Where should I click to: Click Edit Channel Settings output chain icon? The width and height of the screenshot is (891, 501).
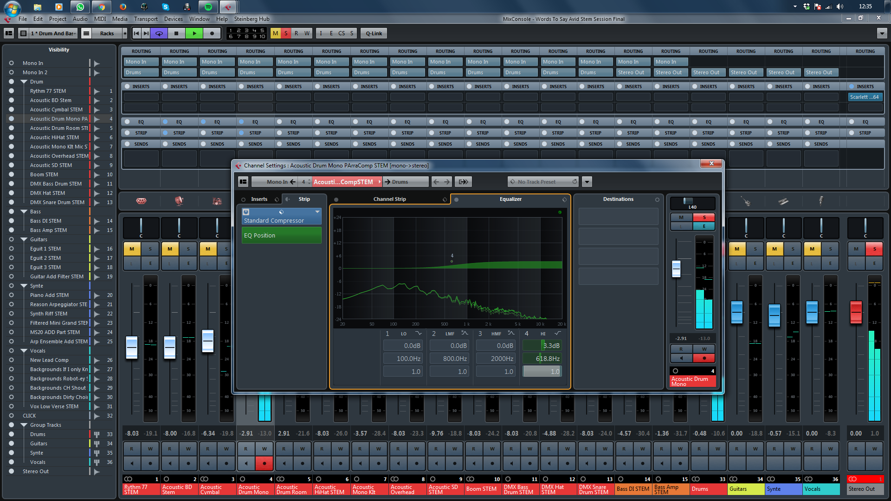463,182
